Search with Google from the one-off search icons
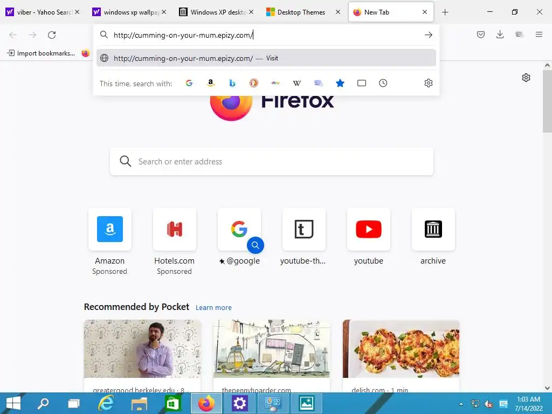This screenshot has height=414, width=552. pyautogui.click(x=189, y=83)
